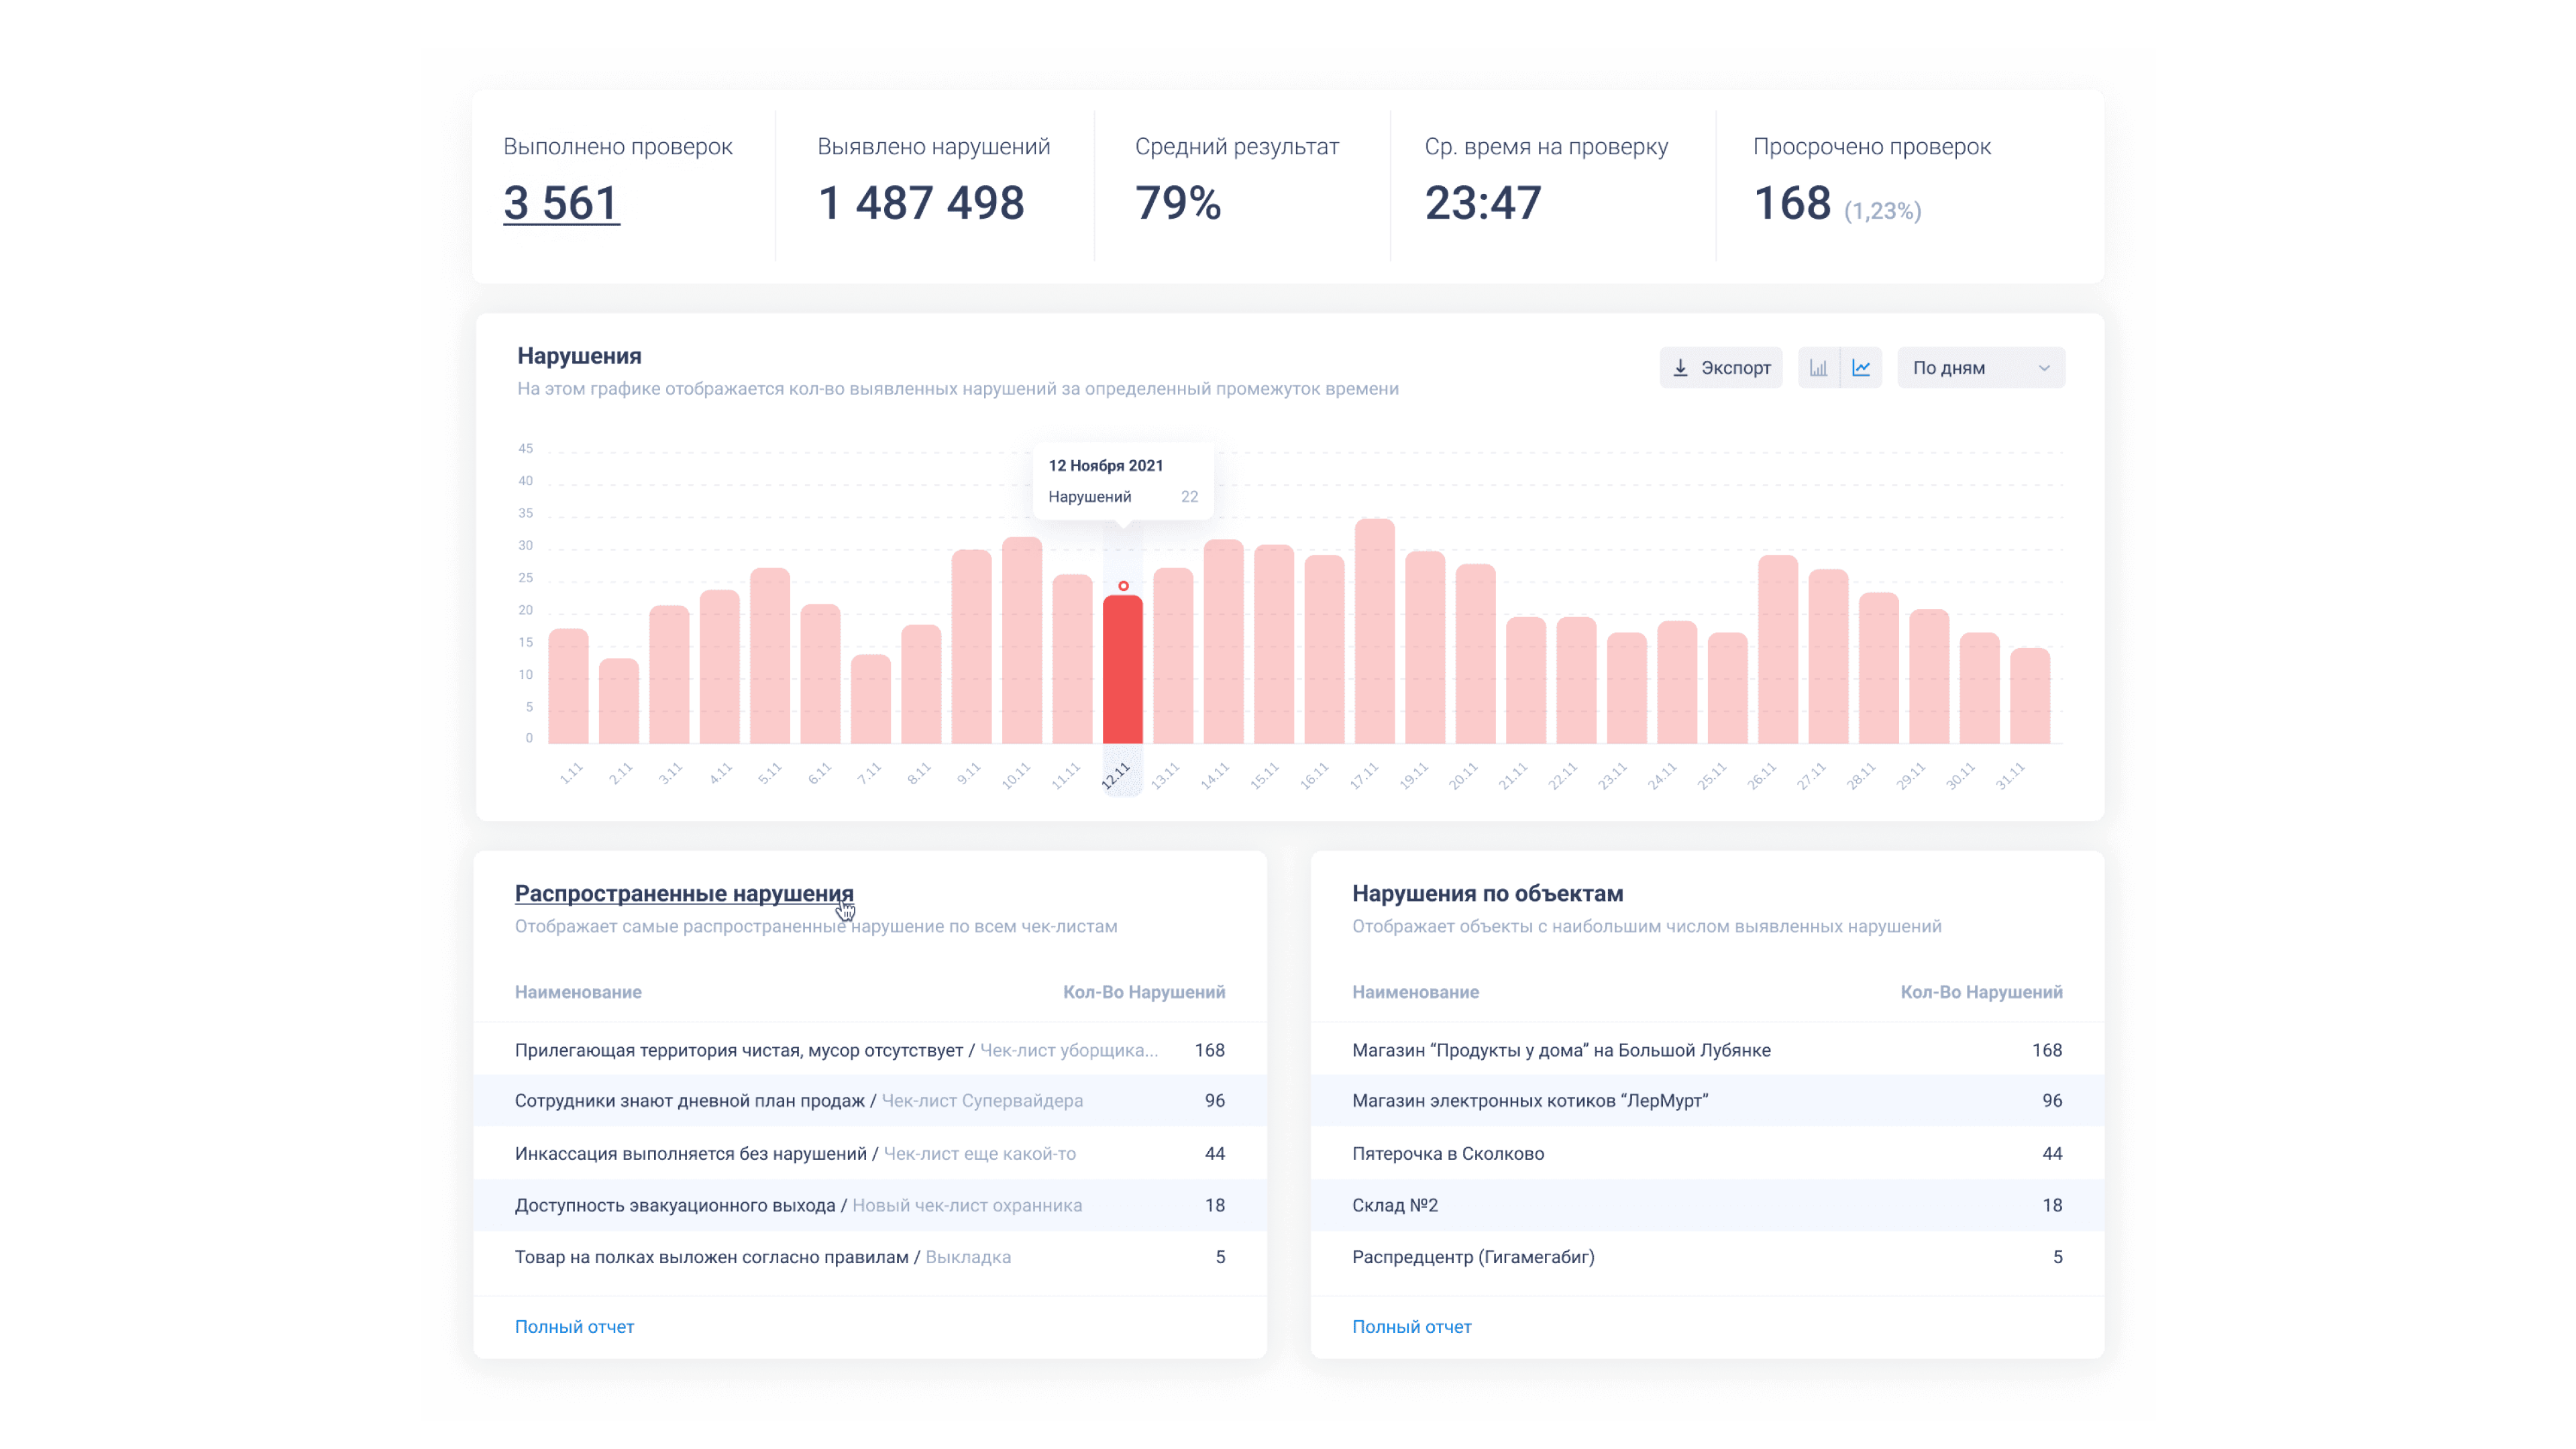Switch chart to line graph view
2576x1449 pixels.
pyautogui.click(x=1861, y=368)
